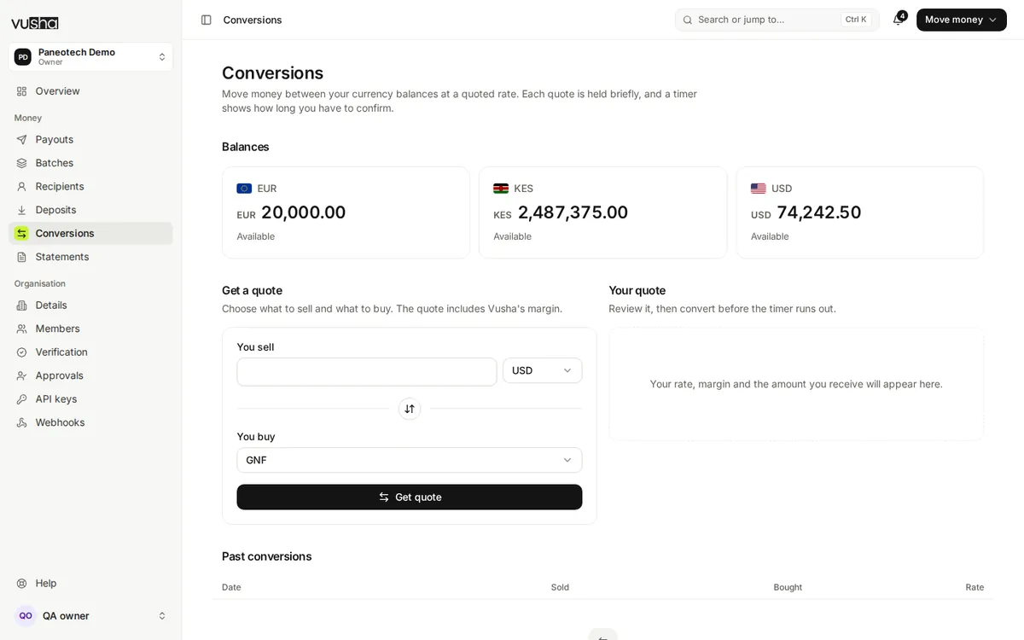This screenshot has width=1024, height=640.
Task: Click the Vusha logo
Action: (34, 23)
